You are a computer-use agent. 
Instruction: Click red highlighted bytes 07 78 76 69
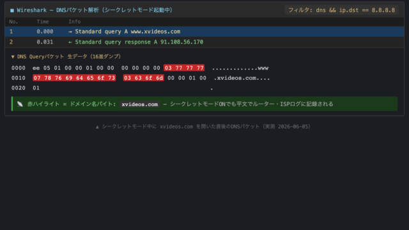tap(74, 78)
